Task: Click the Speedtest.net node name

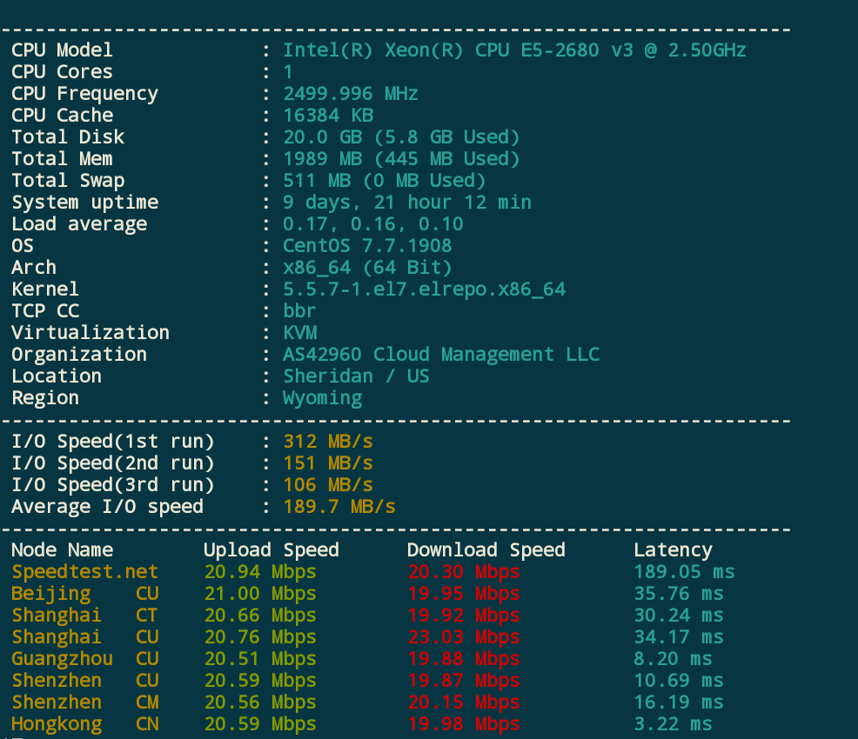Action: [85, 572]
